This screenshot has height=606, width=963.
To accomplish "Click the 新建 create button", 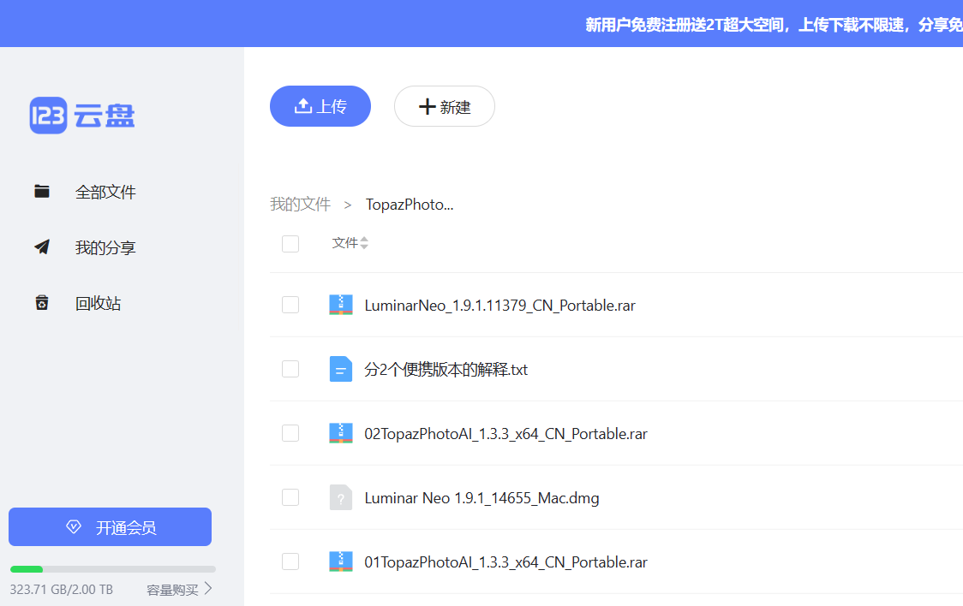I will pos(444,106).
